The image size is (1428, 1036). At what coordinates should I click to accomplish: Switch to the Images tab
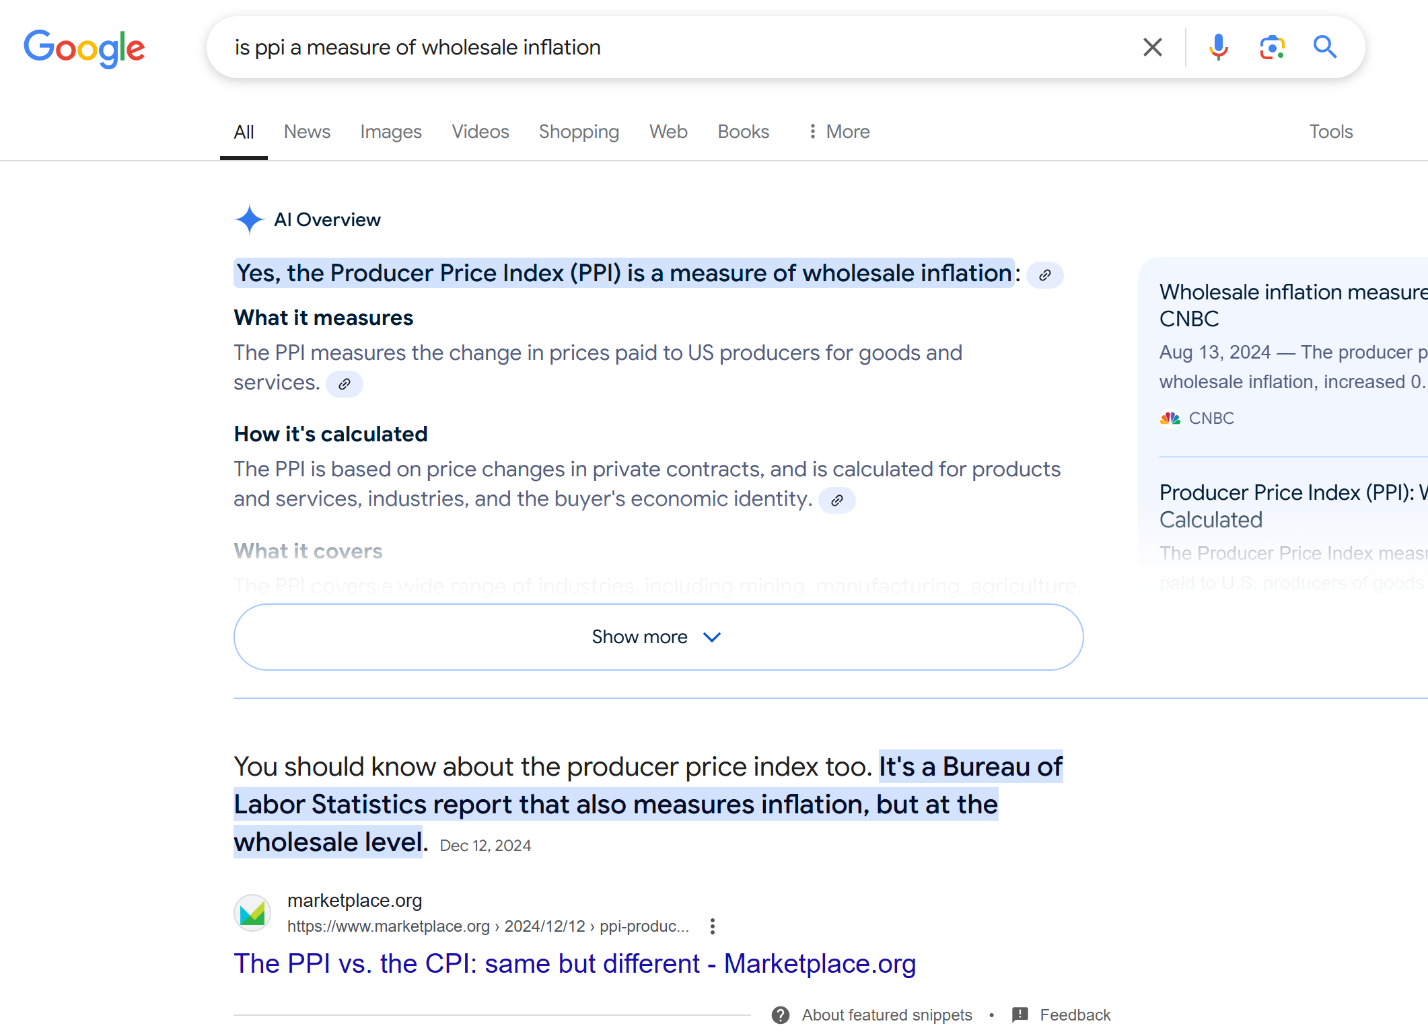coord(390,132)
